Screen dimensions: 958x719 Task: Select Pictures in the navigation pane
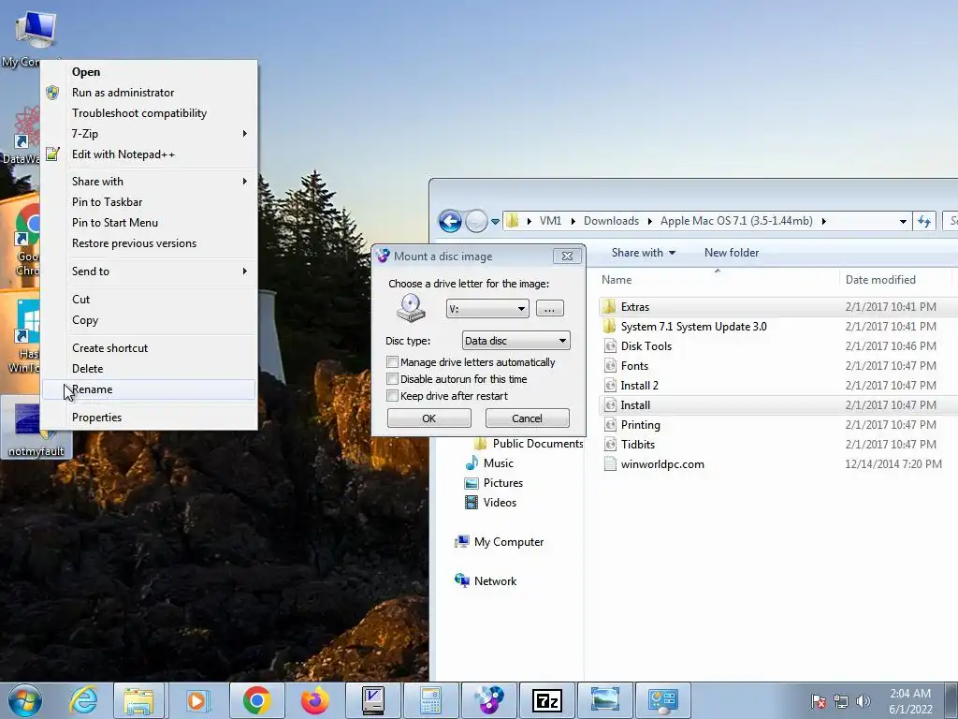[502, 483]
